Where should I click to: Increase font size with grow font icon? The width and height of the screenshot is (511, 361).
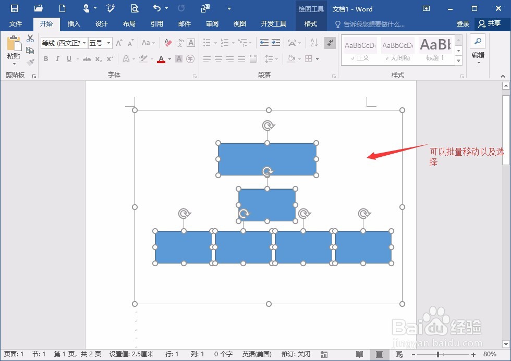119,43
